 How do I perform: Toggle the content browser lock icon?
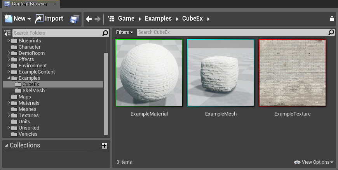tap(331, 19)
